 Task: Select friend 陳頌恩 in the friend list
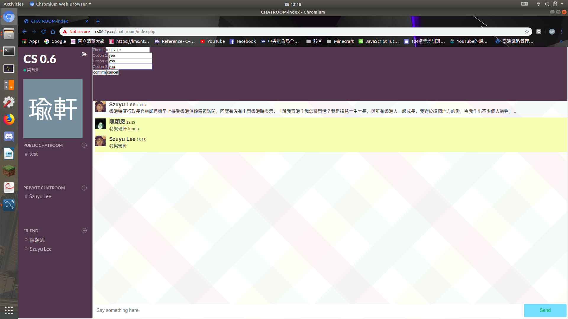[x=37, y=240]
